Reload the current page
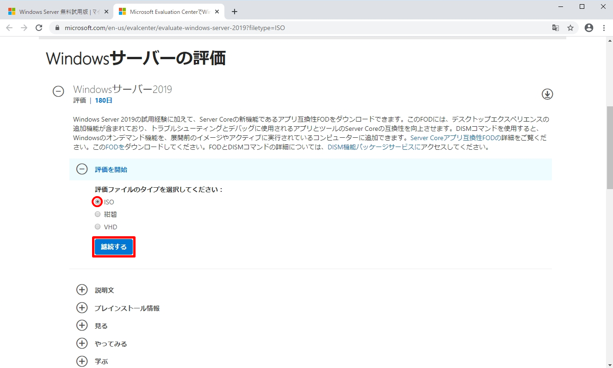Viewport: 613px width, 368px height. pyautogui.click(x=39, y=28)
